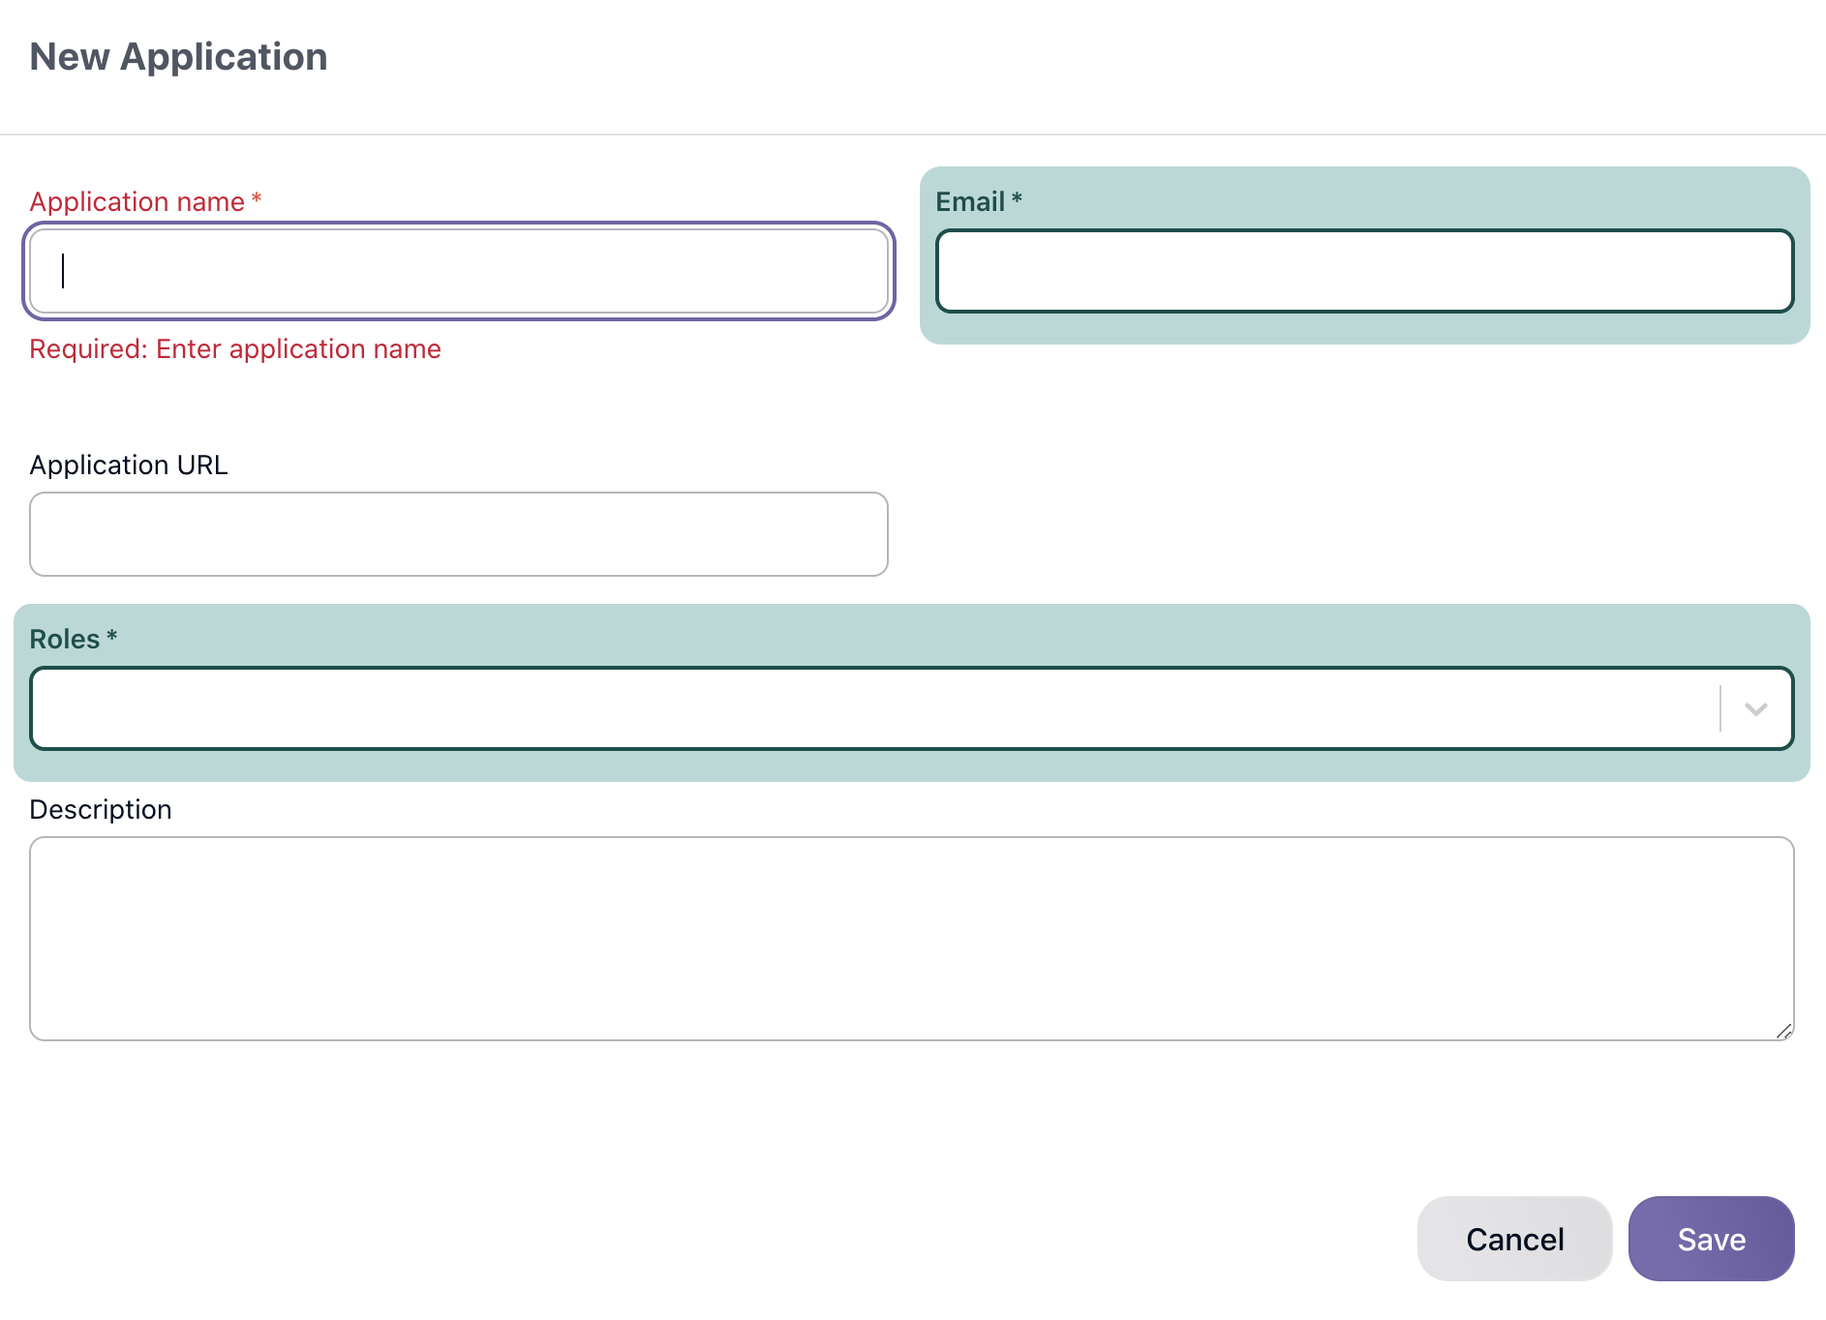
Task: Click the Description label
Action: click(x=101, y=810)
